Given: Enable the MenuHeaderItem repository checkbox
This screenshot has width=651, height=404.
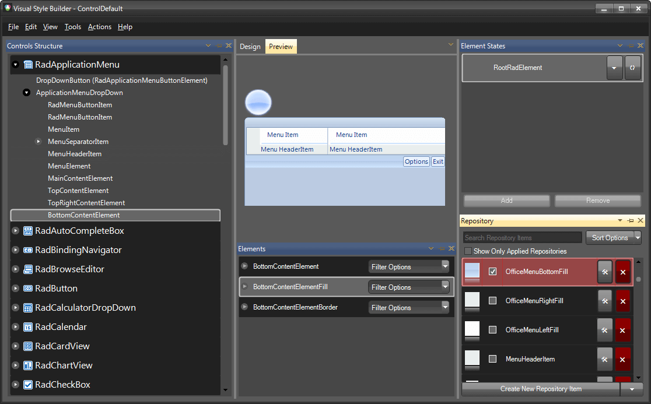Looking at the screenshot, I should [x=492, y=359].
